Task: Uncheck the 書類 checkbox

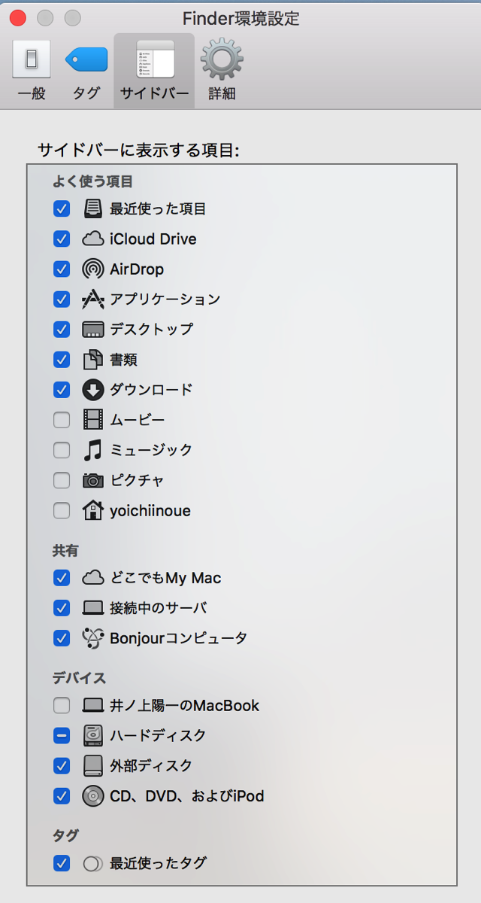Action: [62, 359]
